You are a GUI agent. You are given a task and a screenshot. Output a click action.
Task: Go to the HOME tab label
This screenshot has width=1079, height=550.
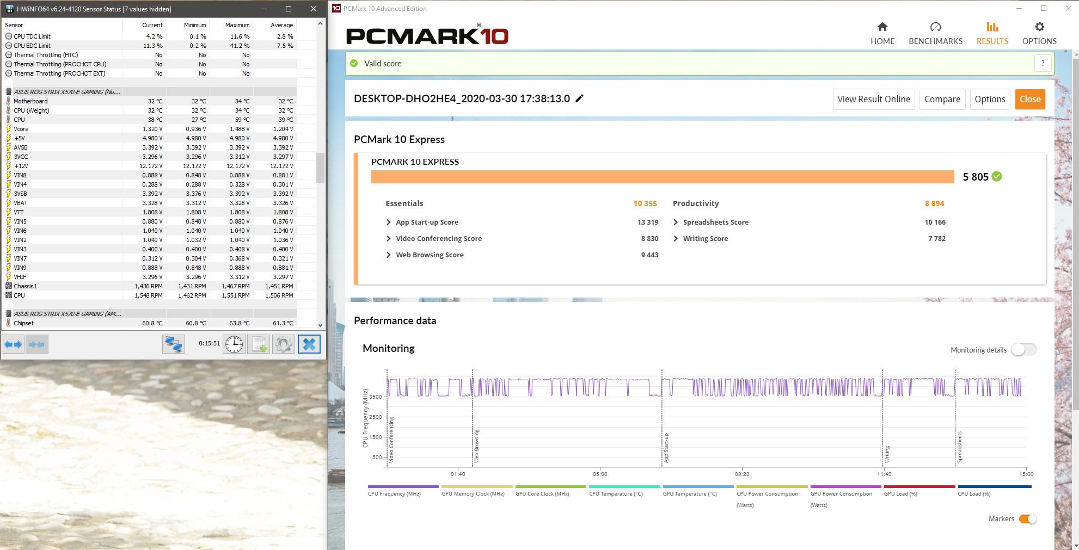point(882,41)
